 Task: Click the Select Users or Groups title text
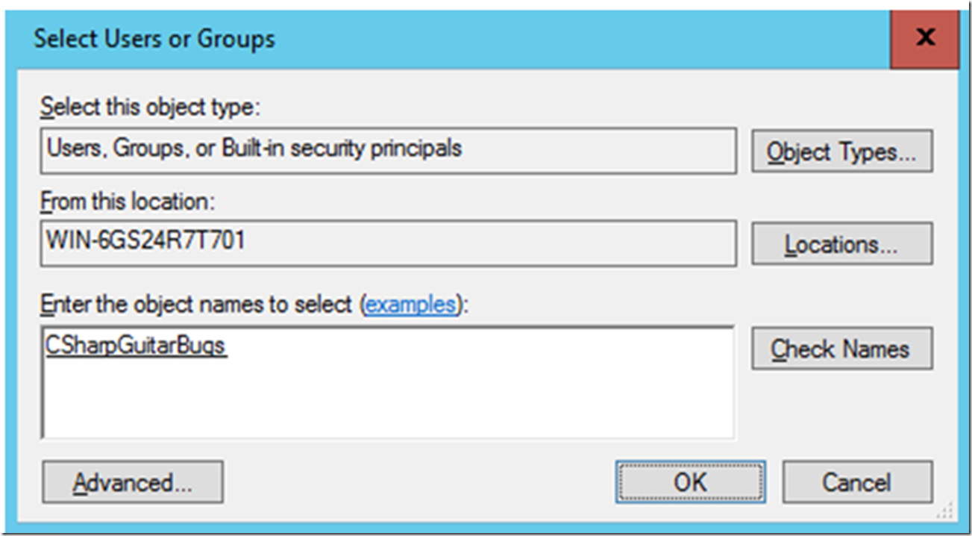[x=154, y=39]
